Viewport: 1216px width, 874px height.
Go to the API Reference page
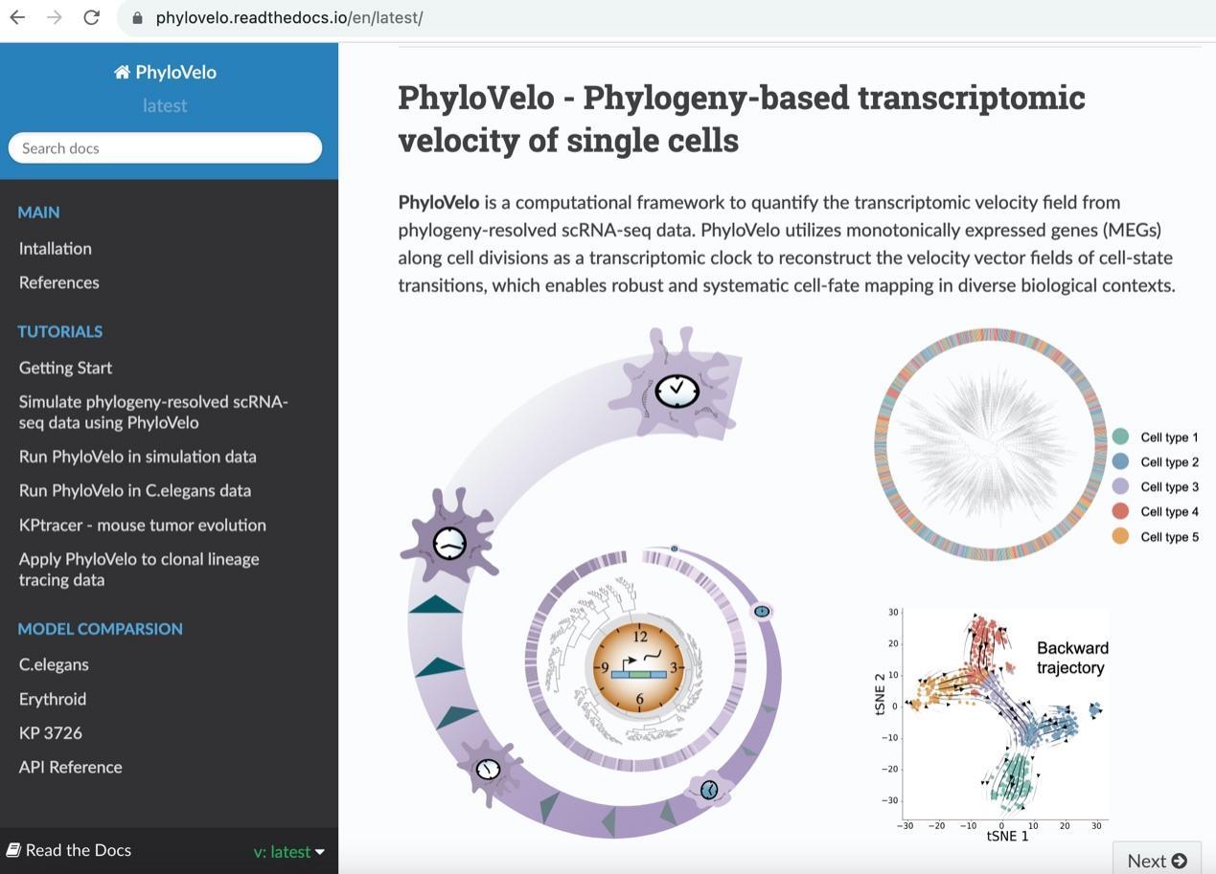(71, 767)
